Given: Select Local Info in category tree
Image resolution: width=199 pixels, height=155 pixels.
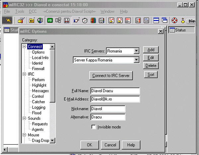Looking at the screenshot, I should click(40, 57).
